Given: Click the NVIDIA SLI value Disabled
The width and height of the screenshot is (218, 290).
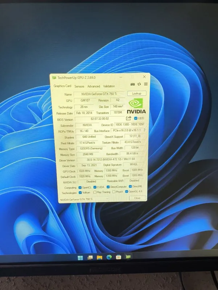Looking at the screenshot, I should 91,182.
